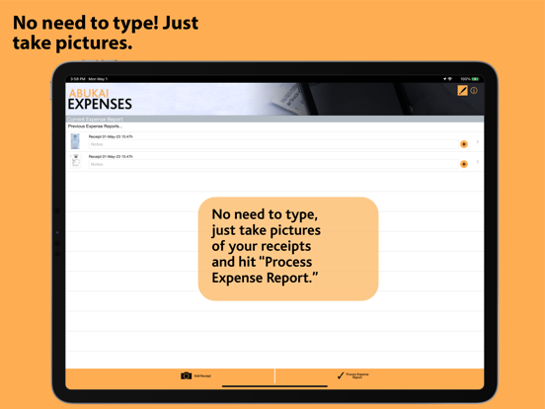Expand upper receipt row with its chevron

click(x=478, y=141)
